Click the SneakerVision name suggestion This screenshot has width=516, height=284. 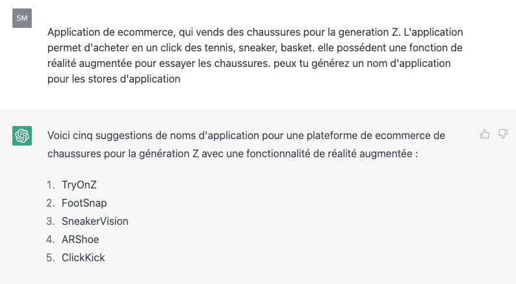pos(95,221)
